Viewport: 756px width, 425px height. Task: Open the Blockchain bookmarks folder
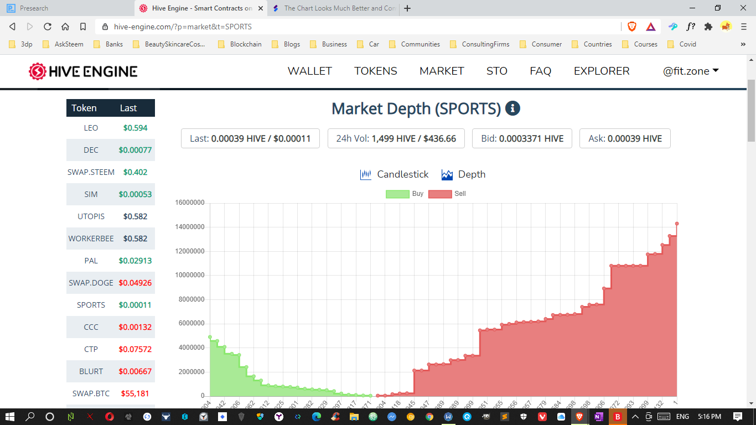(240, 44)
